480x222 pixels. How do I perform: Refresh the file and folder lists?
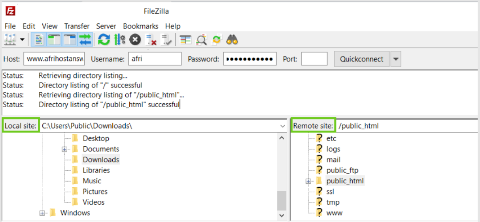click(x=104, y=39)
